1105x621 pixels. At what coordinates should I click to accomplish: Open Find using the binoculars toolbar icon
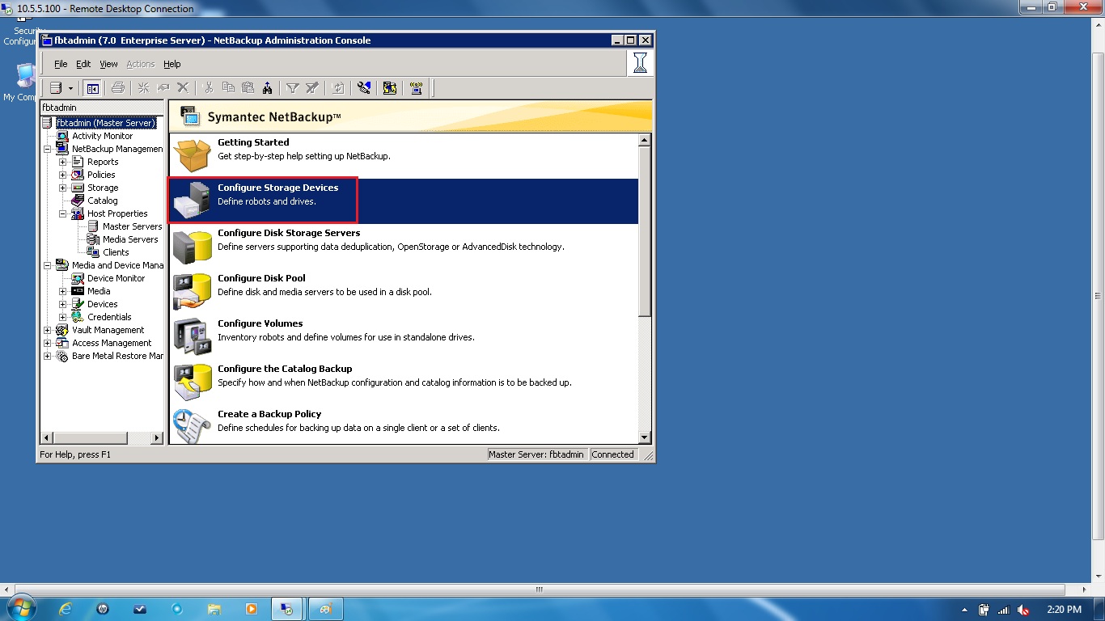(269, 87)
